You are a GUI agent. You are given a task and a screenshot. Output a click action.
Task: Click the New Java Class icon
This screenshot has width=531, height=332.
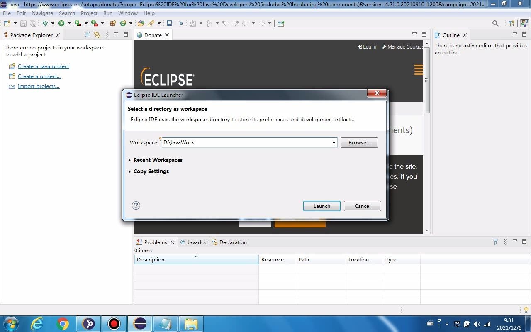[123, 23]
